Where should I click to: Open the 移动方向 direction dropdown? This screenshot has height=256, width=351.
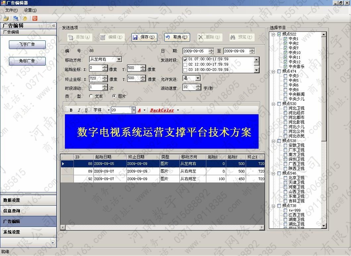click(x=119, y=60)
